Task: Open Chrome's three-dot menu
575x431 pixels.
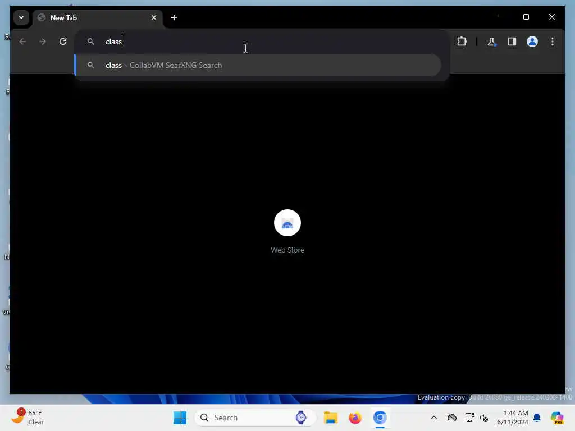Action: tap(553, 42)
